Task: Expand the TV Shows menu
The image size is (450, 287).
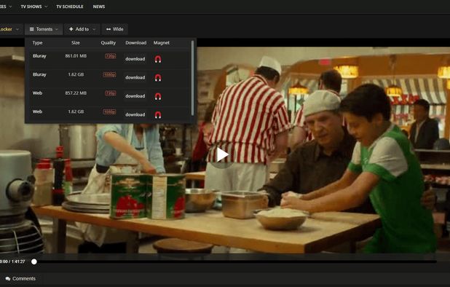Action: point(34,7)
